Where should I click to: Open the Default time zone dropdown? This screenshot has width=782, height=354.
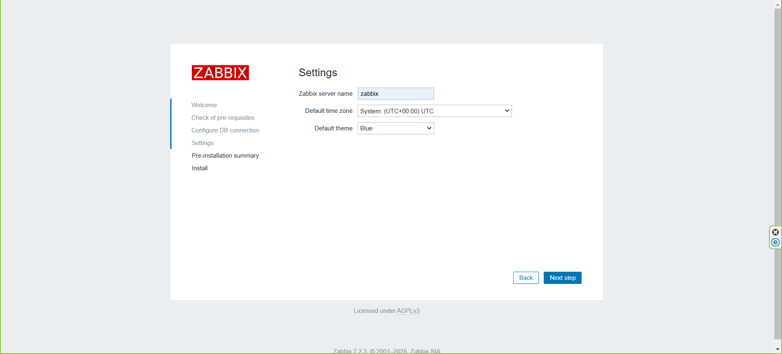click(x=435, y=111)
